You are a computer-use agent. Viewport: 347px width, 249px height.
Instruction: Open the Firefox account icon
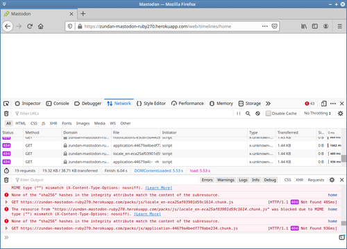(325, 26)
